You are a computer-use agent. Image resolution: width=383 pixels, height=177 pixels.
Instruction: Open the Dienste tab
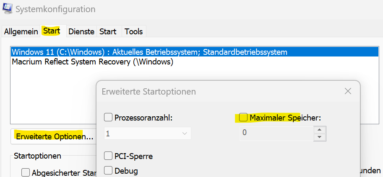pyautogui.click(x=81, y=31)
